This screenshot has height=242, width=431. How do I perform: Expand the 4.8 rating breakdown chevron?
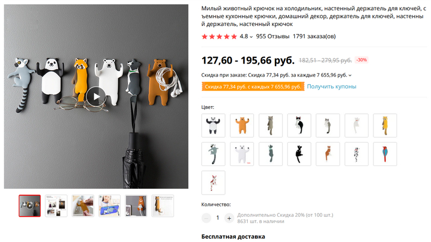tap(251, 37)
